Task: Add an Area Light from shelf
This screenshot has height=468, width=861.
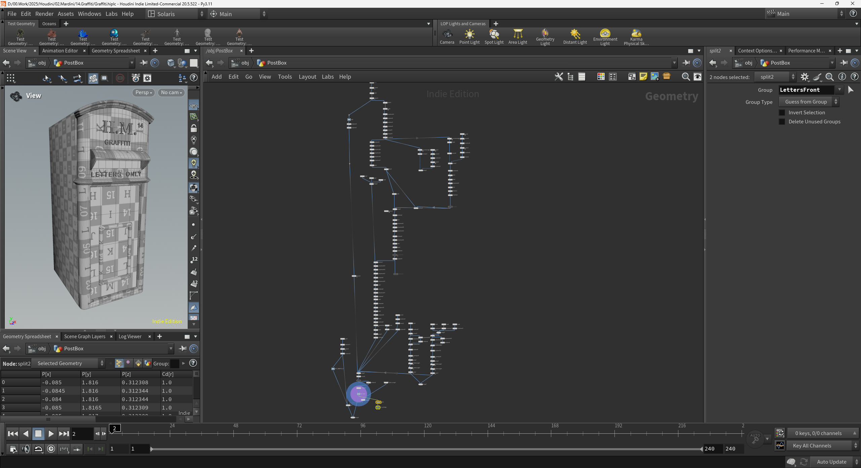Action: tap(518, 37)
